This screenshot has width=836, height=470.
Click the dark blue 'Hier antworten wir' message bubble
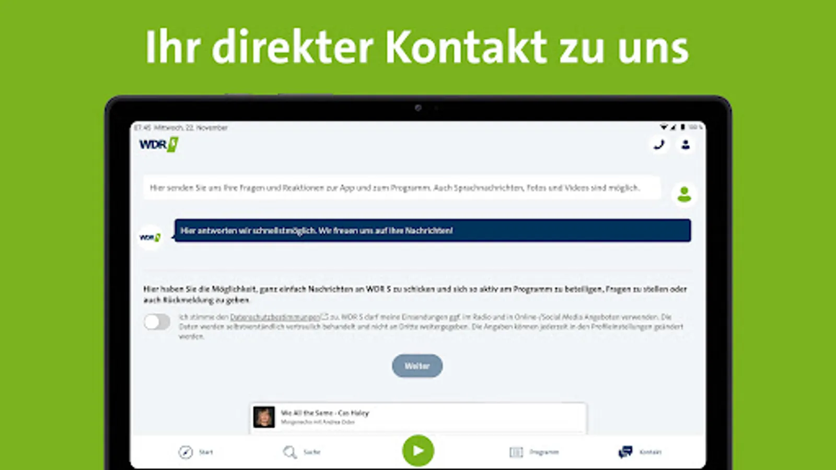(x=433, y=230)
